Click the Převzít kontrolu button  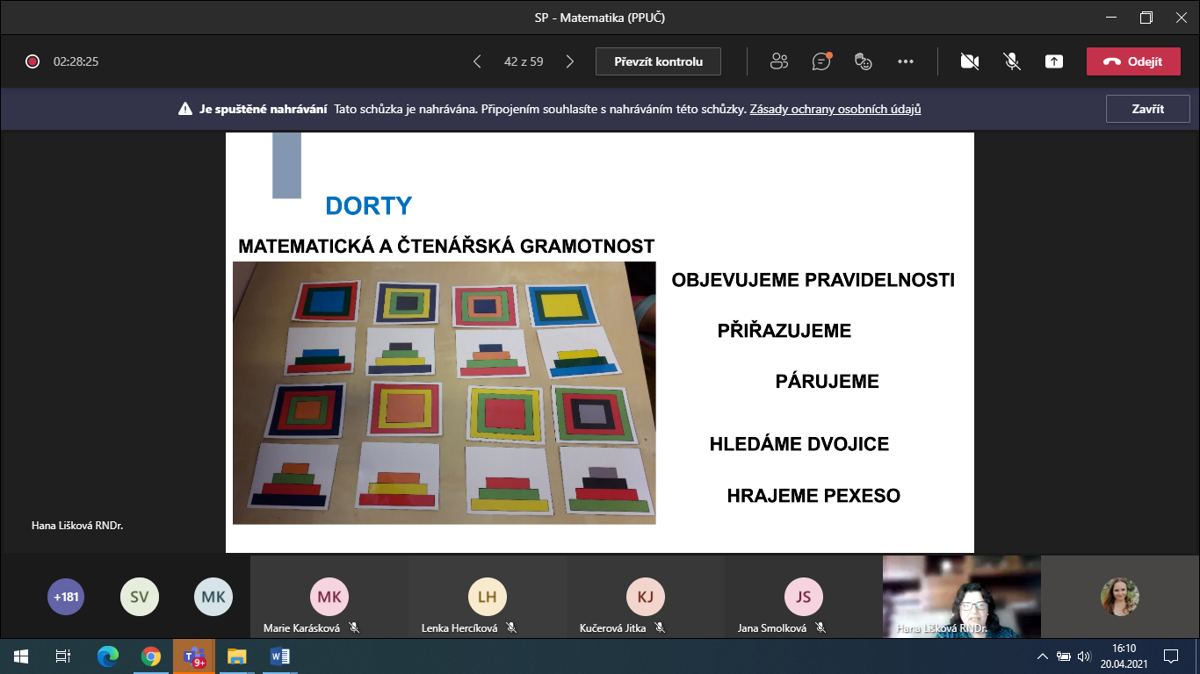[x=658, y=61]
